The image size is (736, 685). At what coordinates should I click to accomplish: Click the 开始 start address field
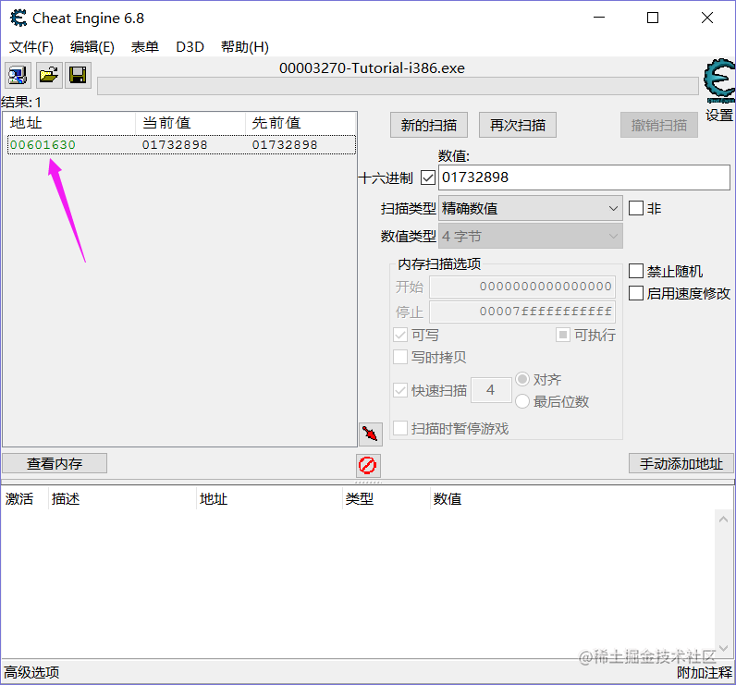pos(522,287)
